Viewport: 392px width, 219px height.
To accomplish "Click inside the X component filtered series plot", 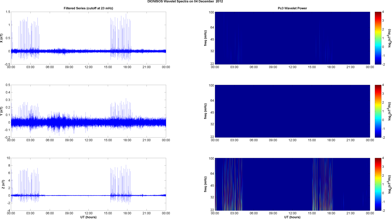I will (x=88, y=38).
